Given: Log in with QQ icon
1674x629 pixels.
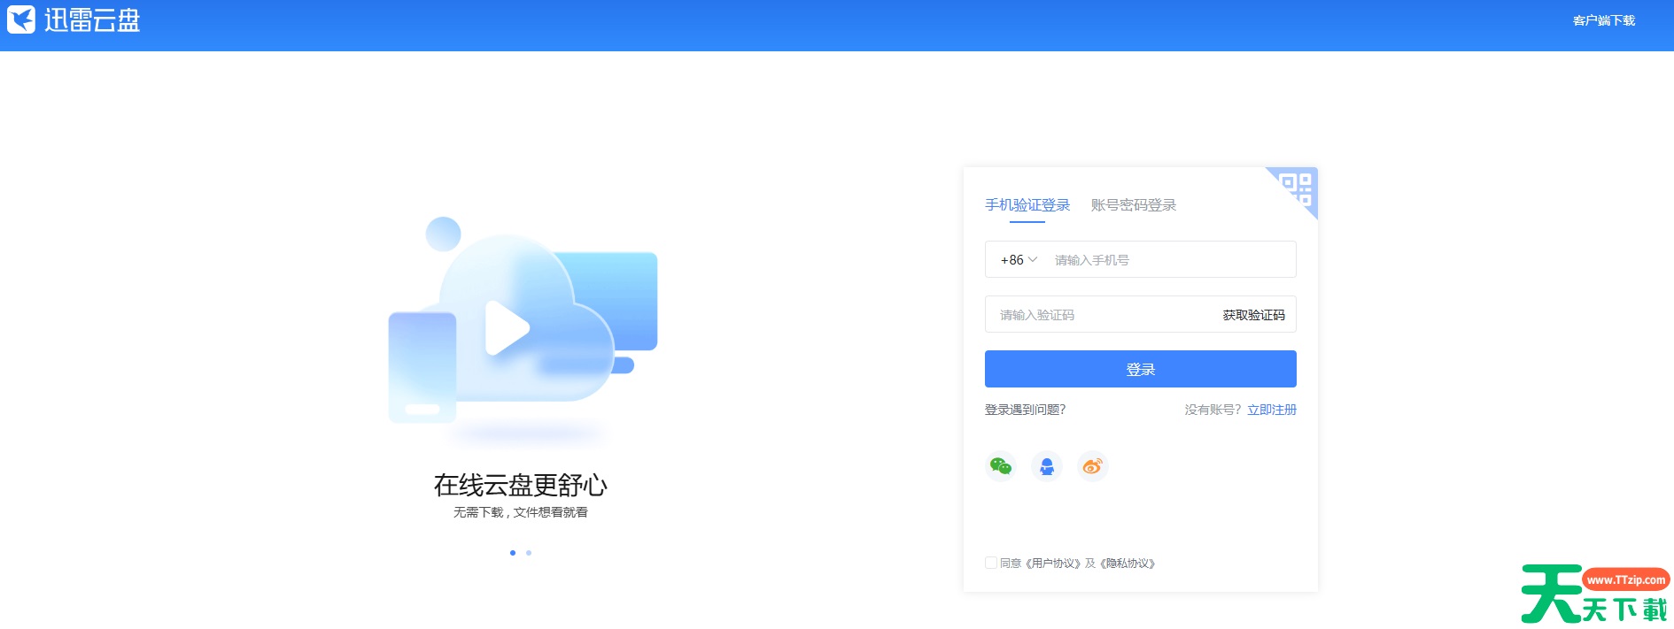Looking at the screenshot, I should tap(1046, 466).
